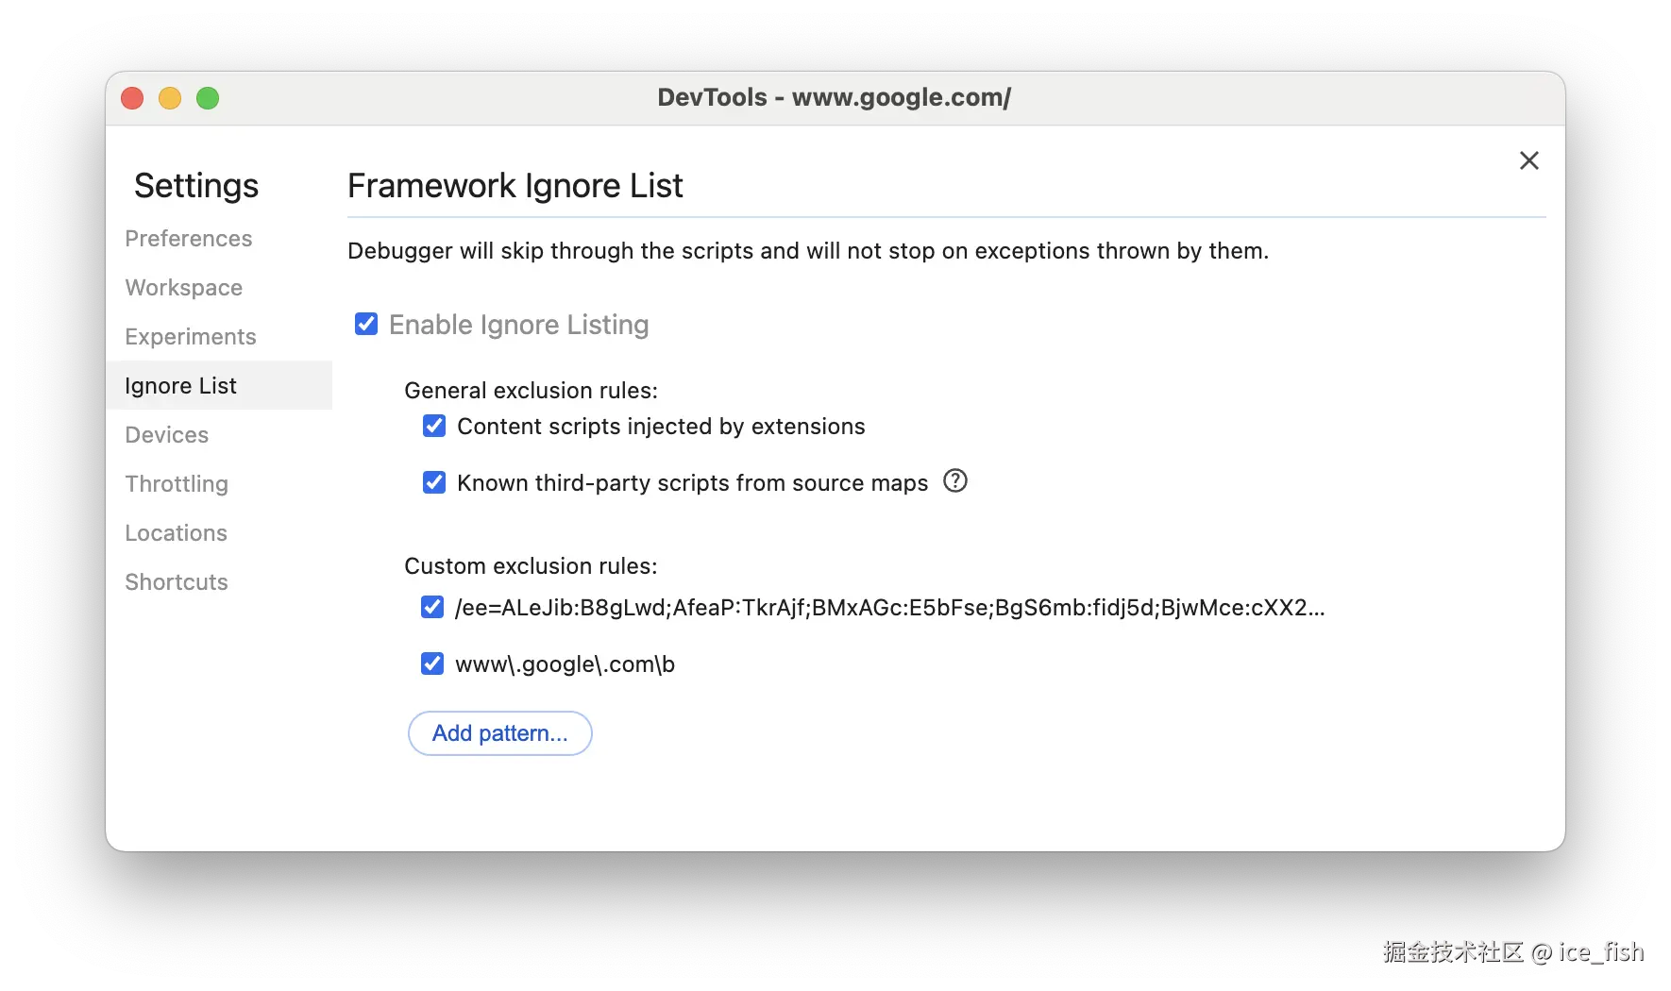Close the Settings panel with the X
The image size is (1671, 991).
pyautogui.click(x=1528, y=160)
